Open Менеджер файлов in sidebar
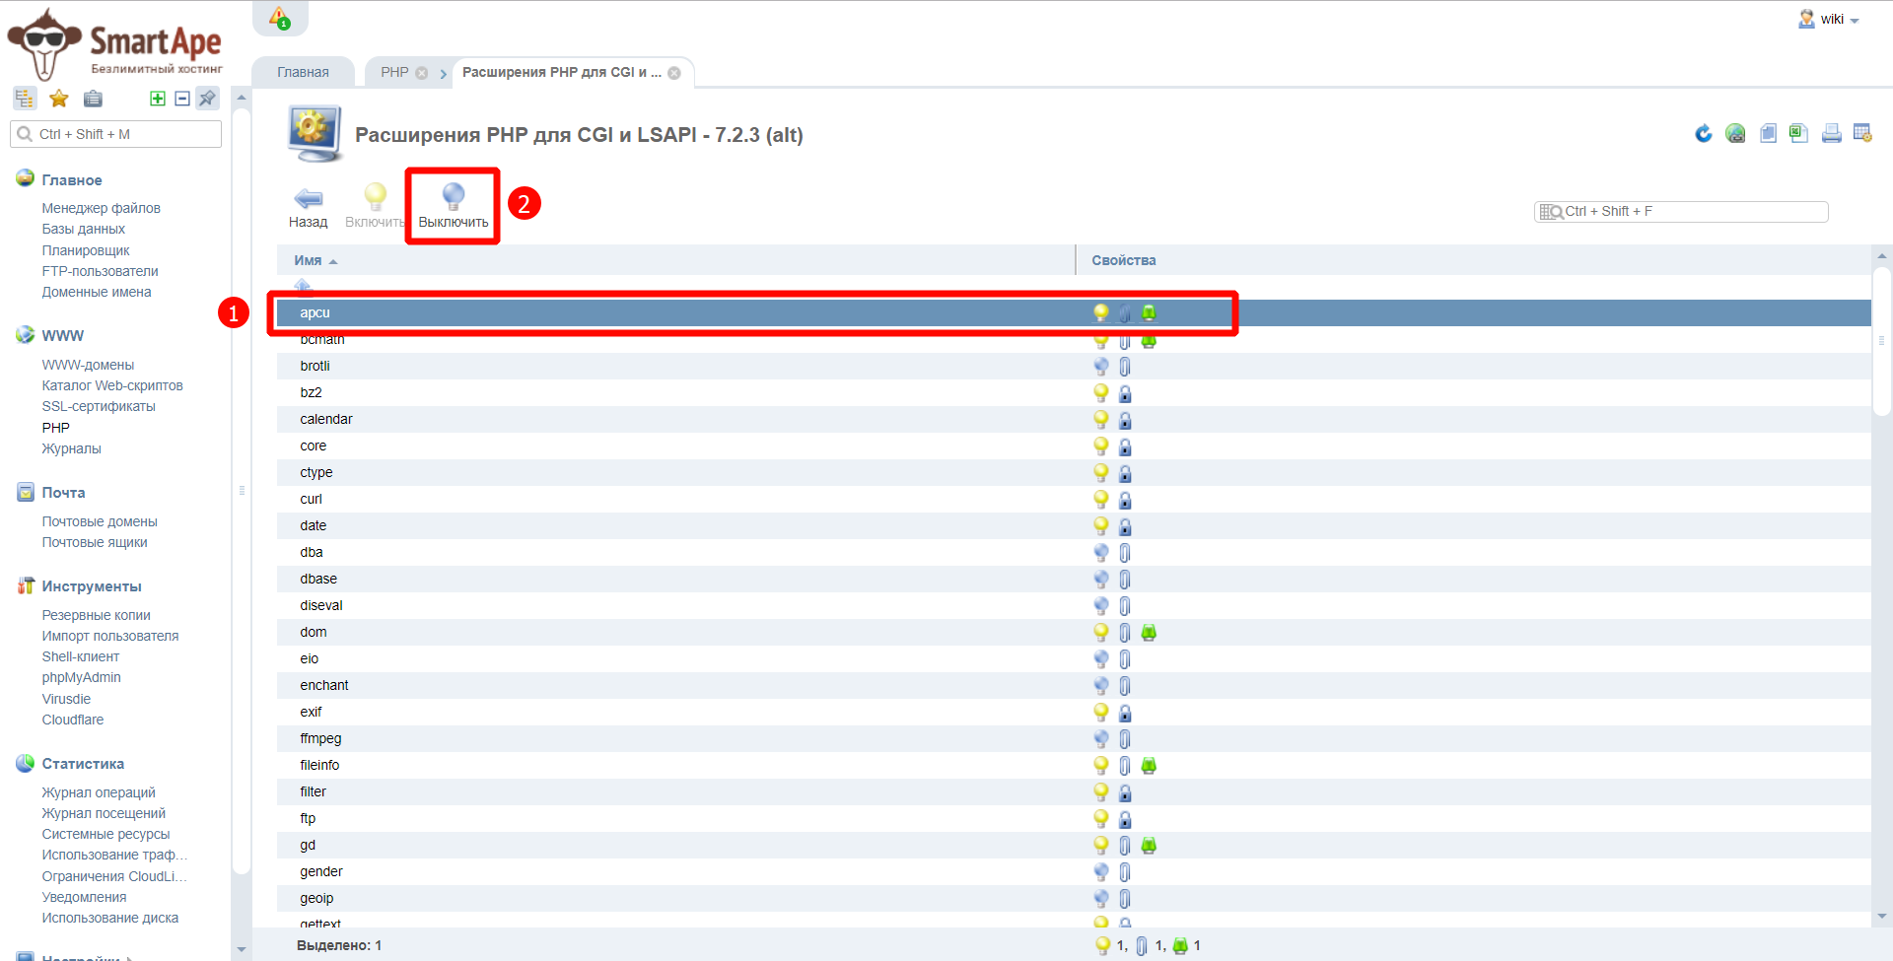 [x=101, y=208]
